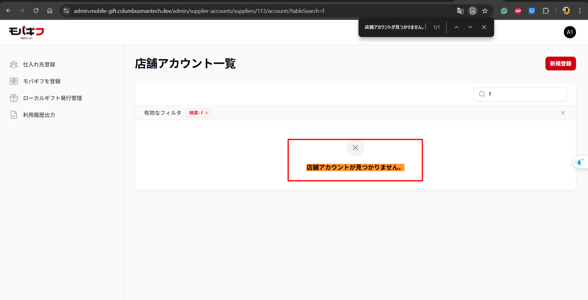Image resolution: width=588 pixels, height=300 pixels.
Task: Remove the 検索: f filter tag
Action: [x=207, y=113]
